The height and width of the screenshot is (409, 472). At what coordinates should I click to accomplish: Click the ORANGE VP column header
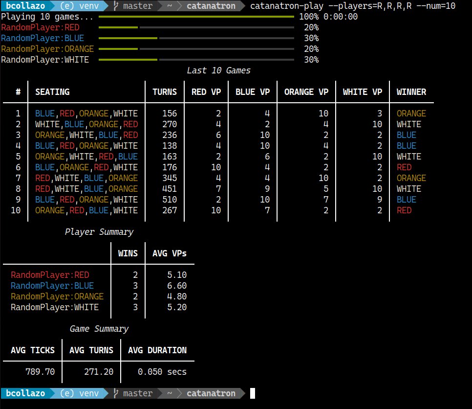tap(306, 92)
